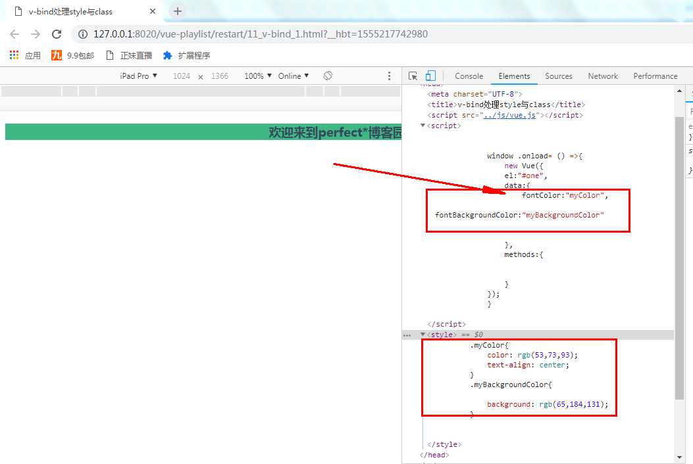Open the 扩展程序 bookmark

[186, 55]
